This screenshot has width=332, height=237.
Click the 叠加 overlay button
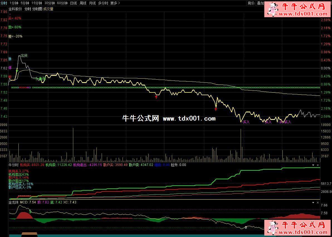260,3
